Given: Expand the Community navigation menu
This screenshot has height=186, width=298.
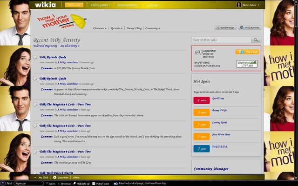Looking at the screenshot, I should pos(153,28).
